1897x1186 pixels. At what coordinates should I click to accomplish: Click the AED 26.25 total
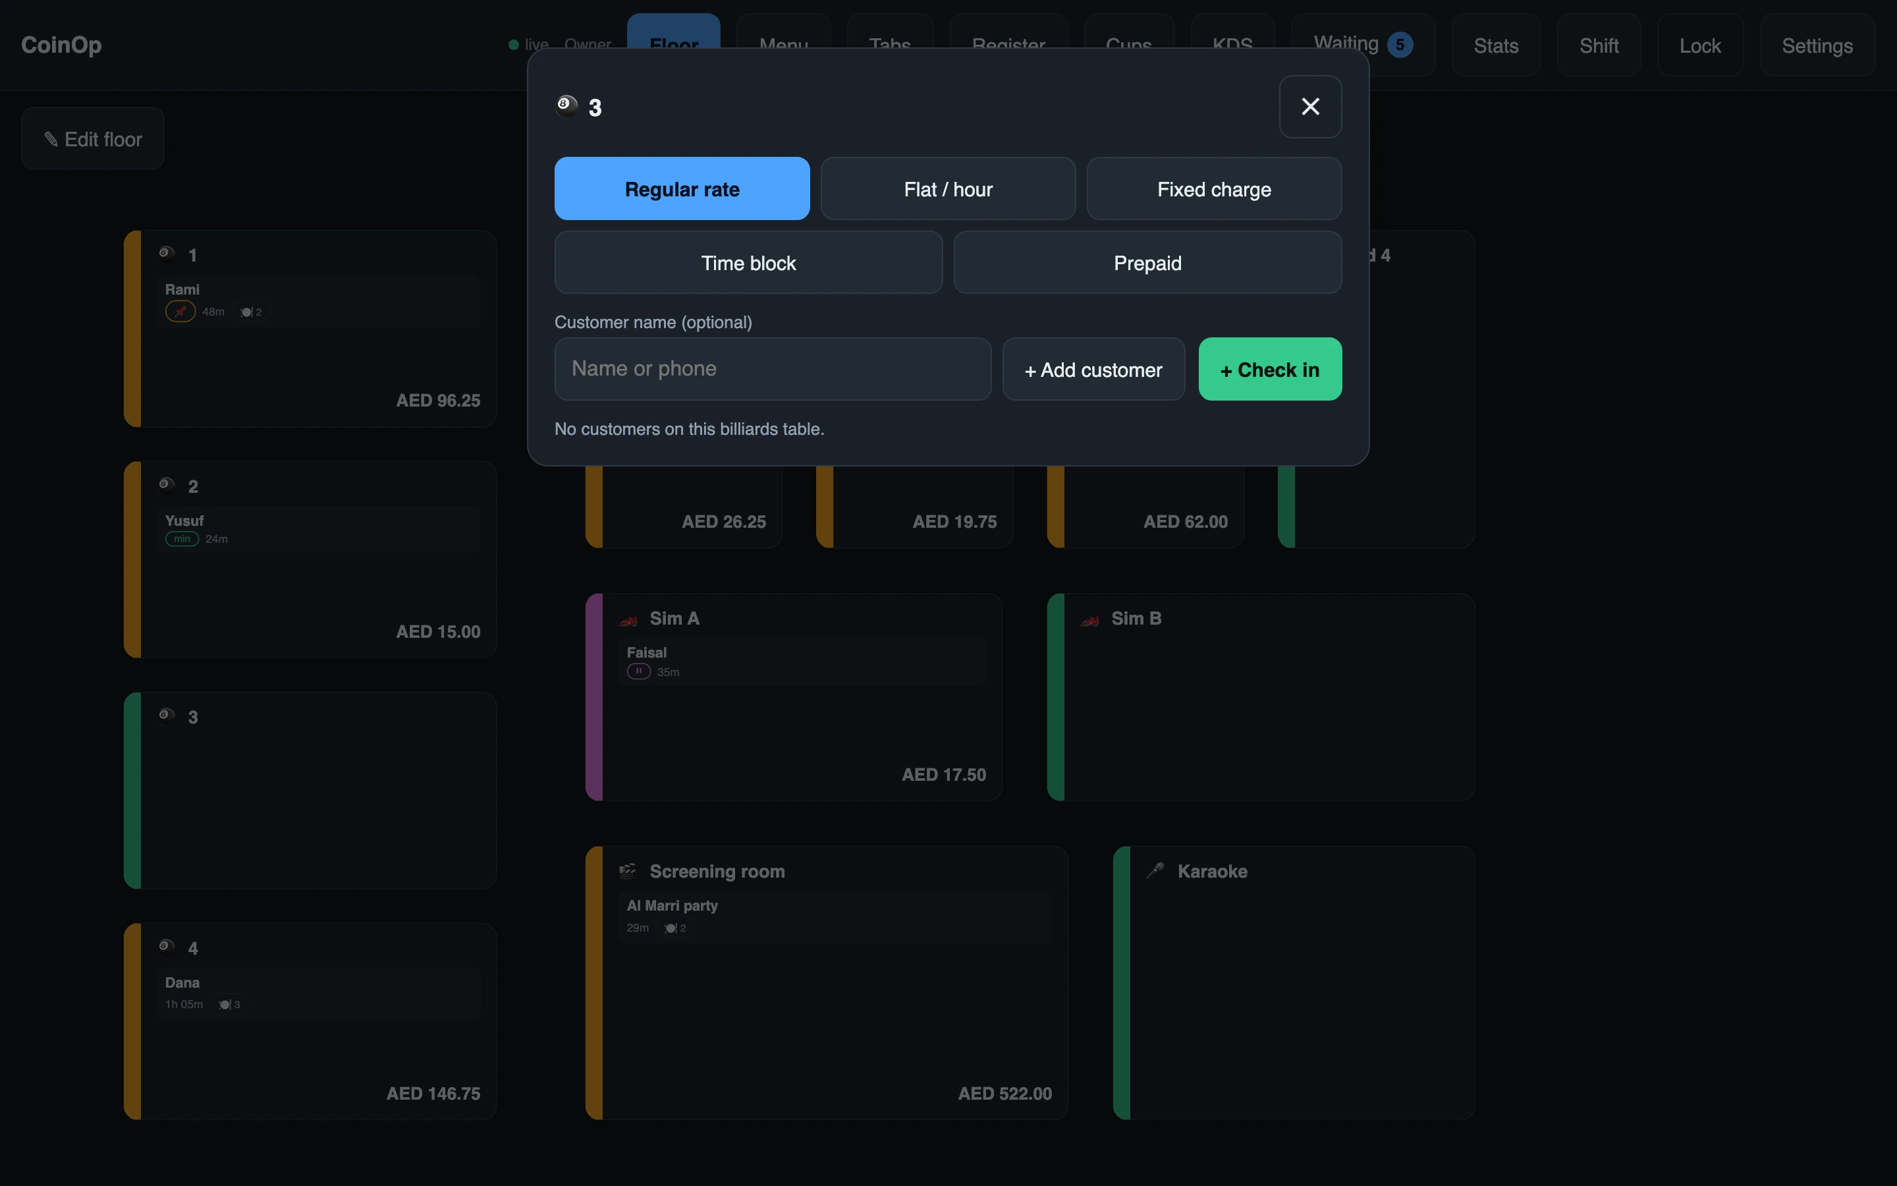723,522
